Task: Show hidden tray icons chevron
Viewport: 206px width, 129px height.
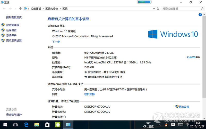Action: click(x=159, y=125)
